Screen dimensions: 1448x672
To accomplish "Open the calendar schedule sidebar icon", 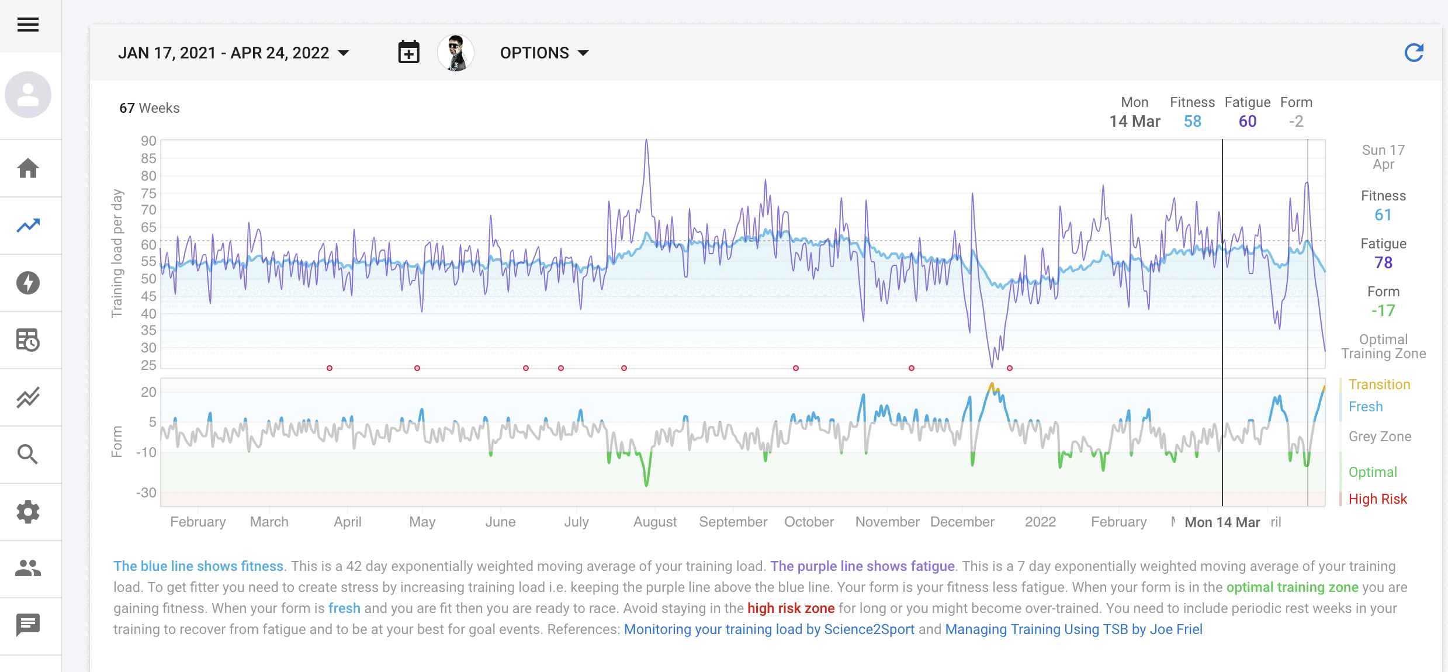I will pos(27,340).
